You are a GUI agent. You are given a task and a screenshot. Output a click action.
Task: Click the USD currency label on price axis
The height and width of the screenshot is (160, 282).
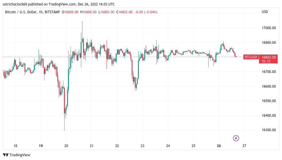[x=265, y=12]
